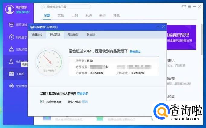Minimize the main 电脑管家 window
The image size is (206, 128).
[195, 6]
